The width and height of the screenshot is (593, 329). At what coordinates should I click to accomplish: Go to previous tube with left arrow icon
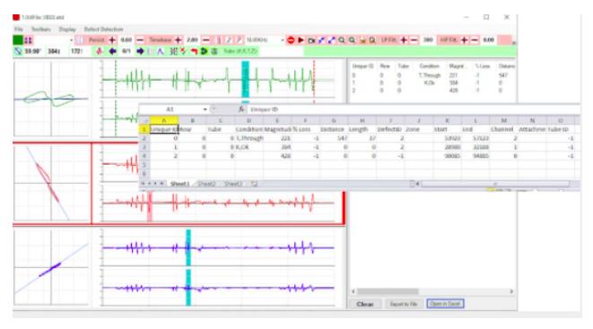(113, 51)
